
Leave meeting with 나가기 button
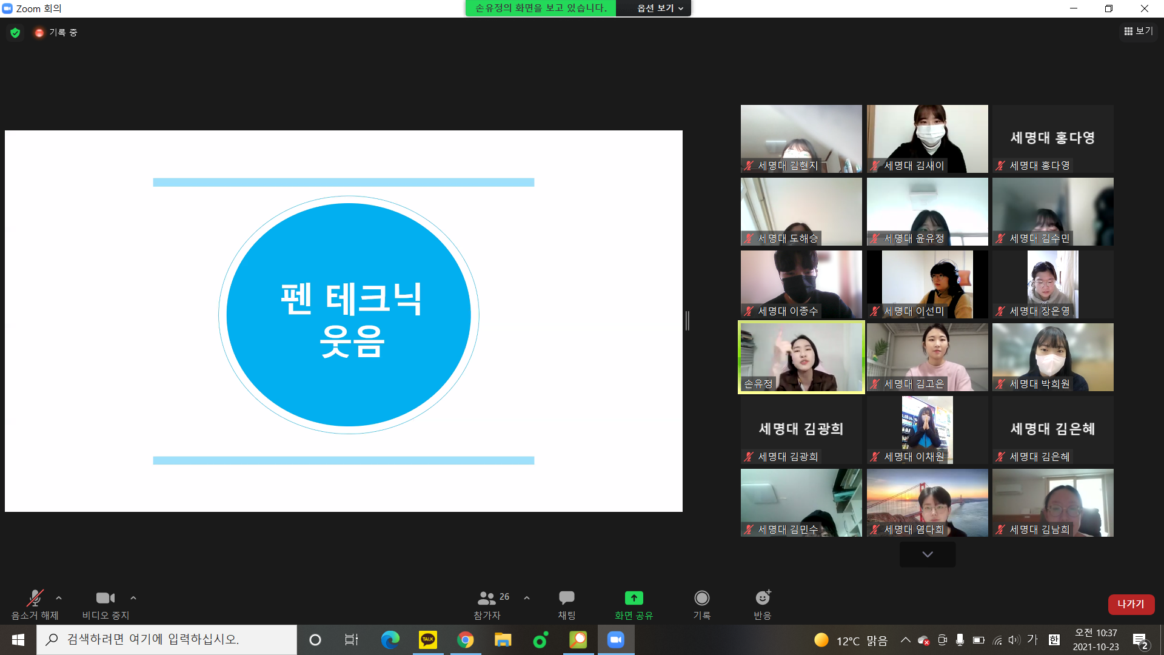point(1131,604)
